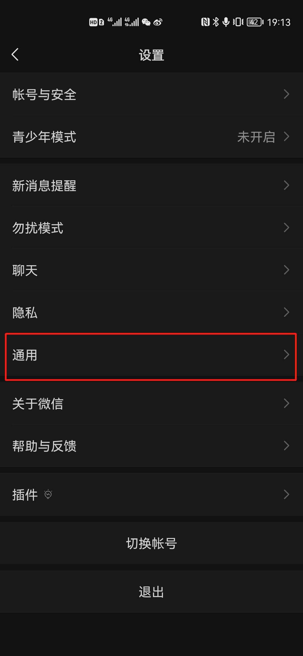
Task: Open 勿扰模式 settings
Action: (x=151, y=228)
